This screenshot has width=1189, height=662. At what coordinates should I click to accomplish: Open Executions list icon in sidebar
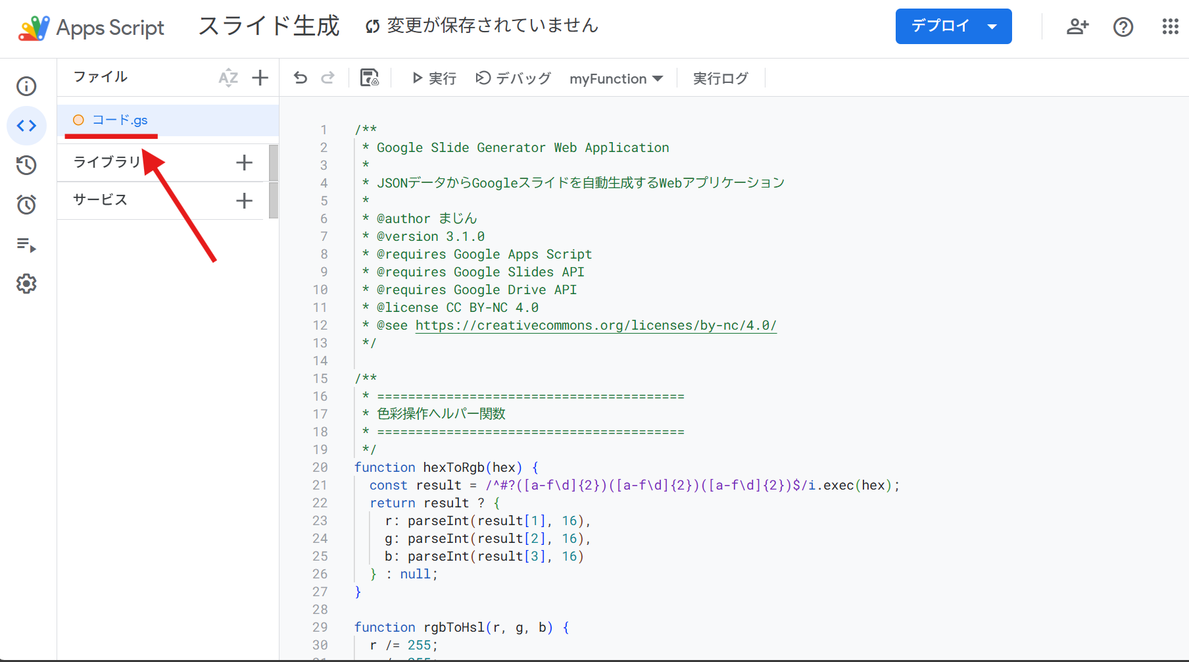pyautogui.click(x=26, y=245)
